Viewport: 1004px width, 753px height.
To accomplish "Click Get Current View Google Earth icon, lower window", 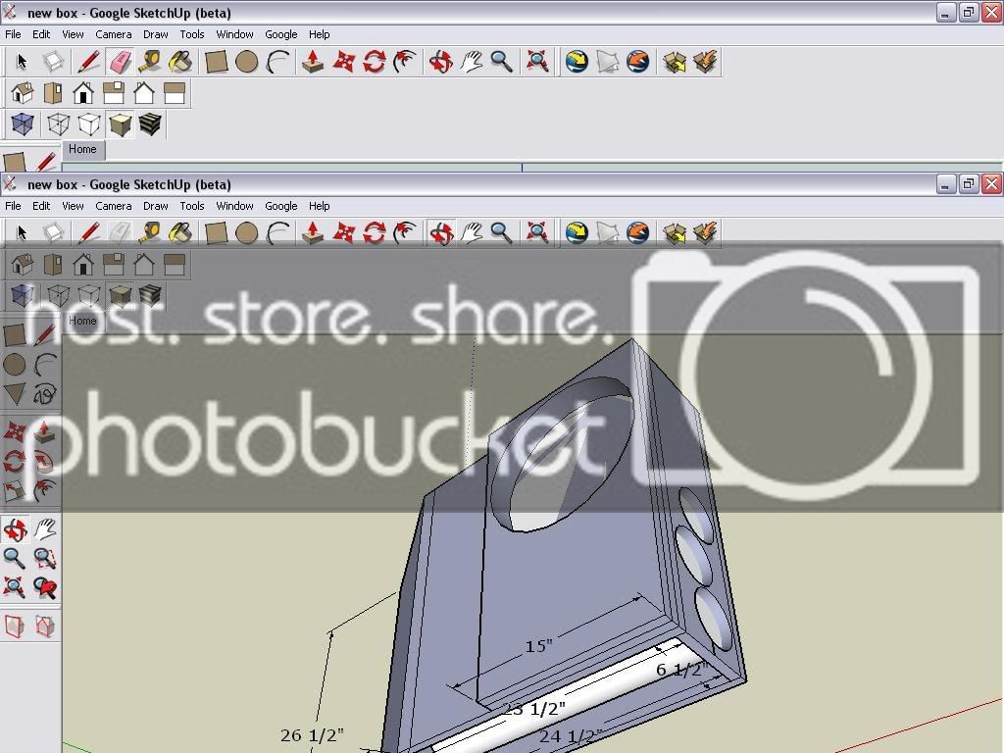I will (577, 233).
